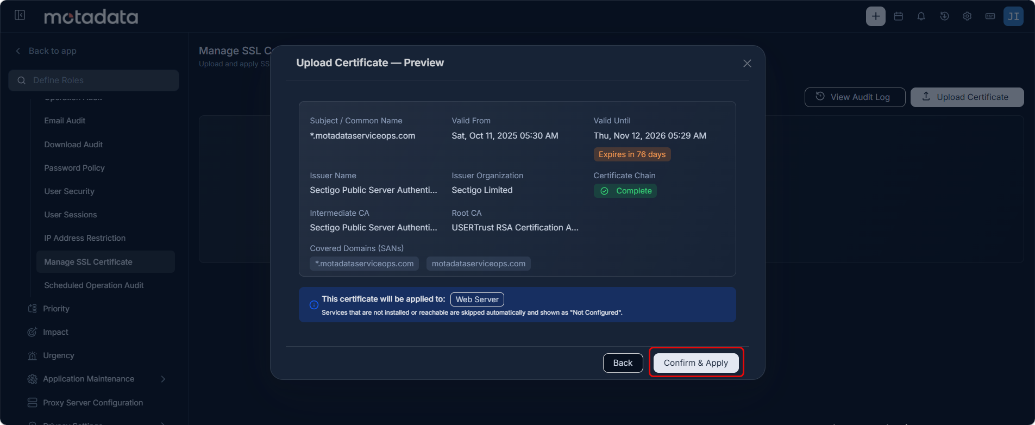Image resolution: width=1035 pixels, height=425 pixels.
Task: Open Email Audit menu item
Action: (x=65, y=121)
